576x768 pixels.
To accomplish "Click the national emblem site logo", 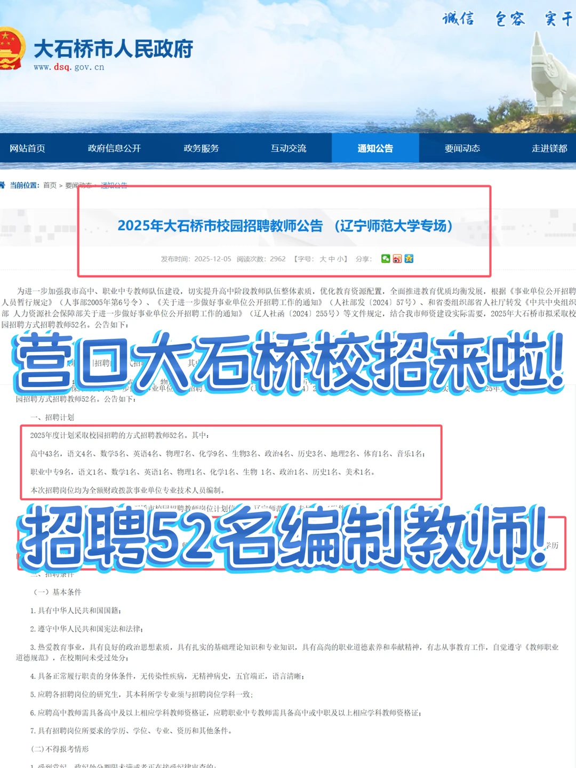I will click(13, 51).
